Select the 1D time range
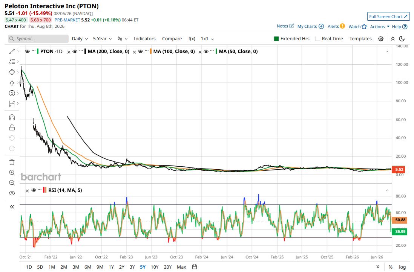Viewport: 414px width, 272px height. 29,267
